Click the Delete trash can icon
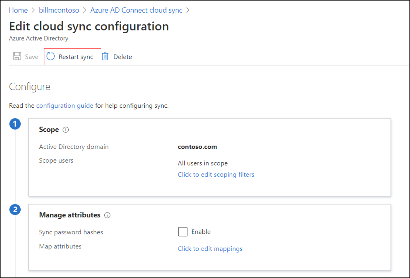The image size is (410, 278). [105, 56]
